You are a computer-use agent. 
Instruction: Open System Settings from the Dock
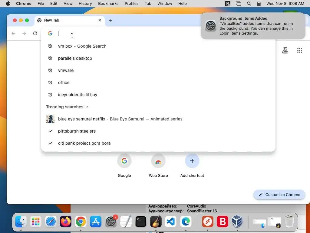point(111,221)
